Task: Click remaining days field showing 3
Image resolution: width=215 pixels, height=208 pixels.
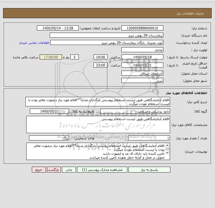Action: click(x=75, y=57)
